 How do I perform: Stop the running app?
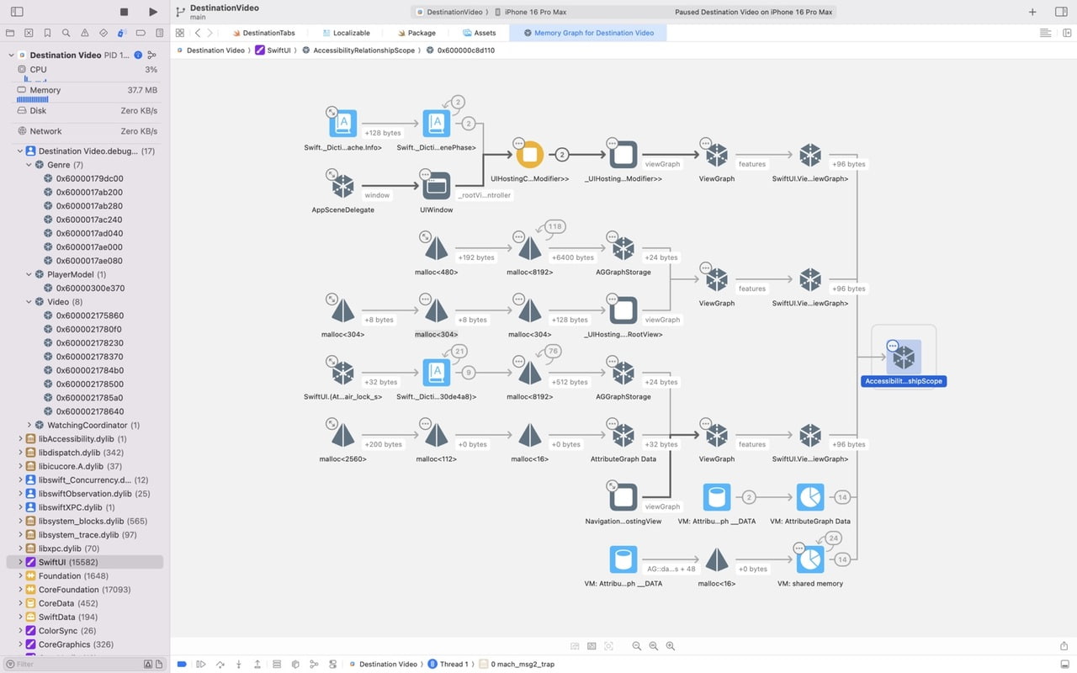point(124,12)
